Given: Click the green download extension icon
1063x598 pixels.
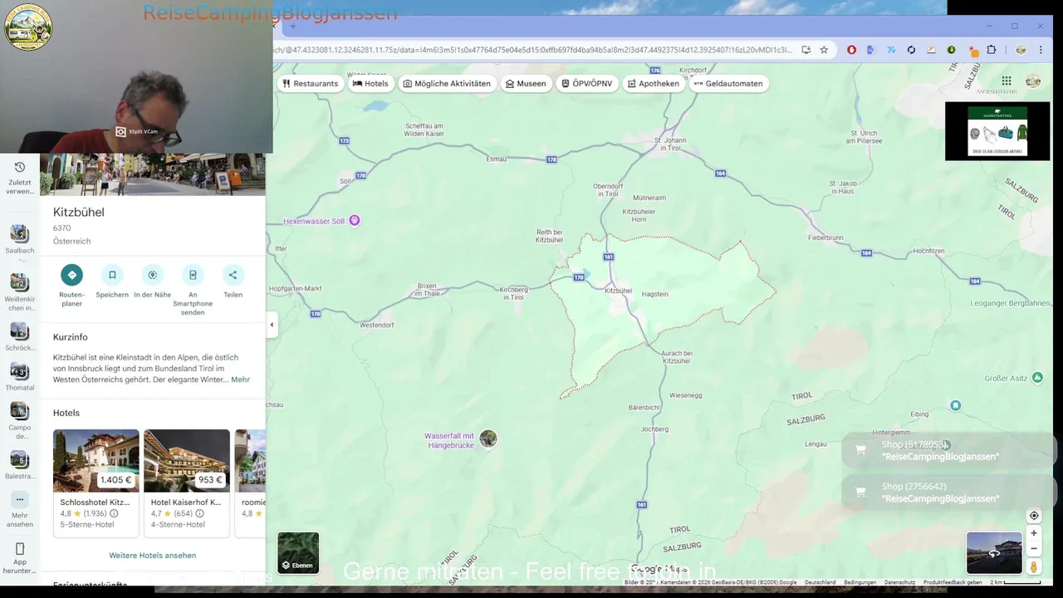Looking at the screenshot, I should click(951, 50).
